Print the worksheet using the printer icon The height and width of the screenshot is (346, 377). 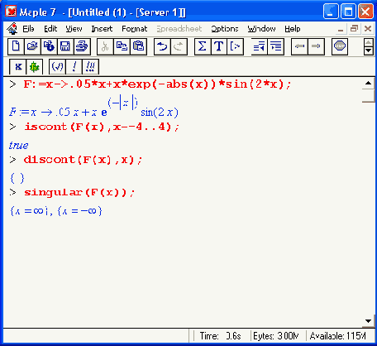point(82,46)
